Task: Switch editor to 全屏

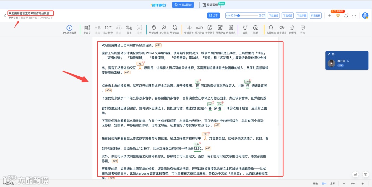Action: click(x=332, y=184)
